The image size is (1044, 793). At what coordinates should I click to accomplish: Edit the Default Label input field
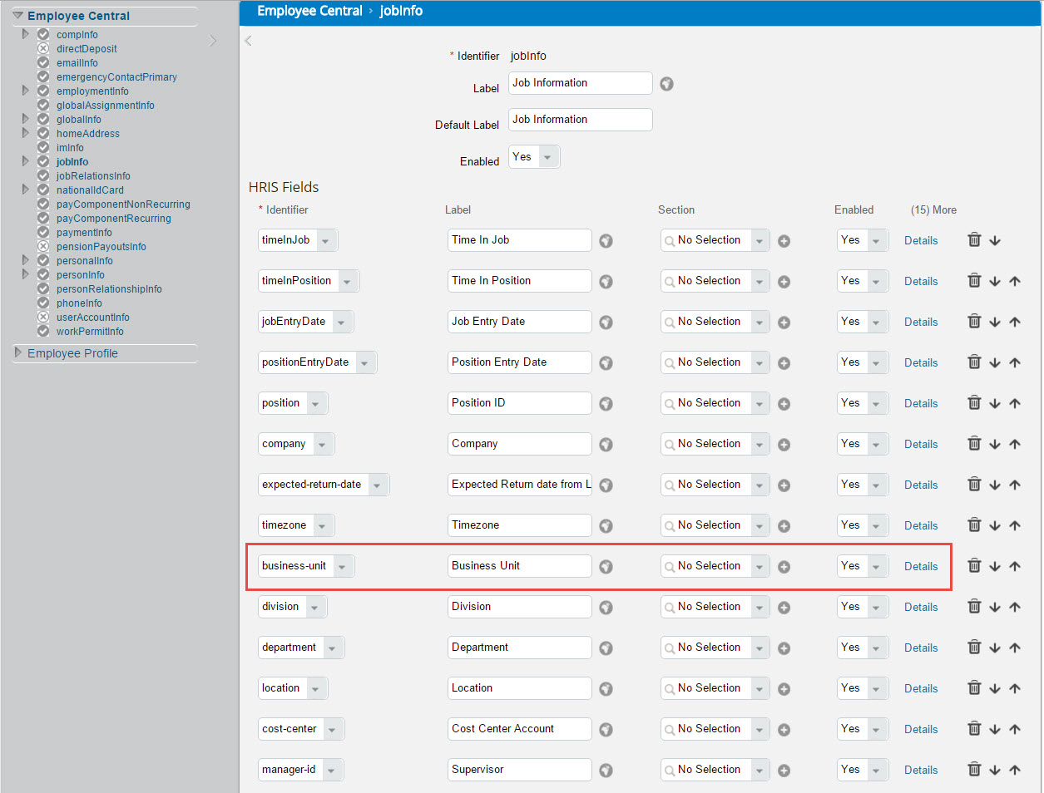[581, 120]
